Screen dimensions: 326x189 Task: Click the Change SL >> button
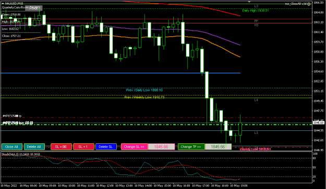tap(134, 147)
